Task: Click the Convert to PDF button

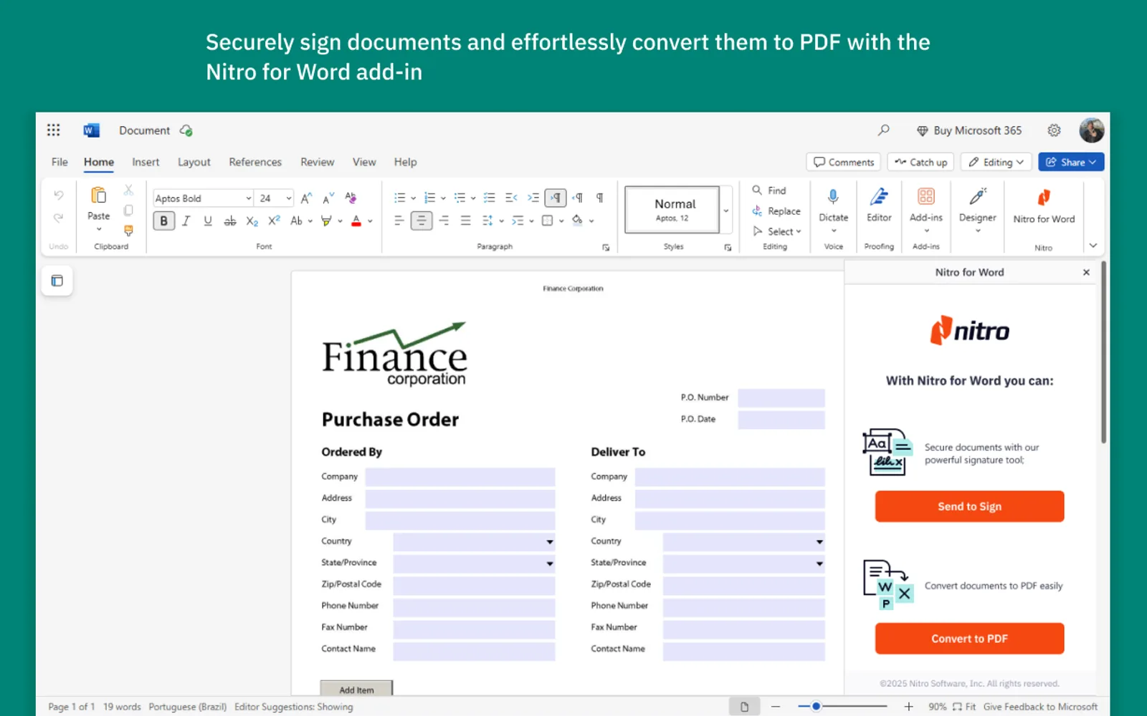Action: (x=969, y=639)
